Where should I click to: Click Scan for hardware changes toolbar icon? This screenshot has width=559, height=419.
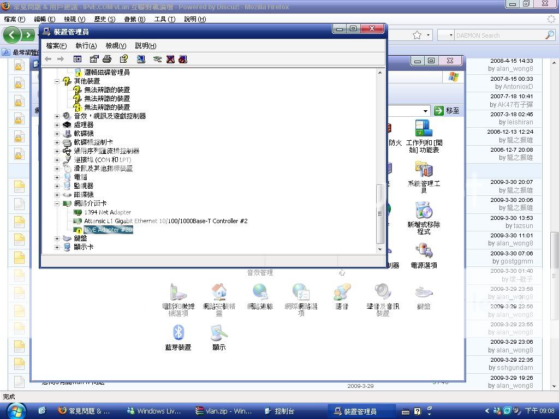click(141, 59)
